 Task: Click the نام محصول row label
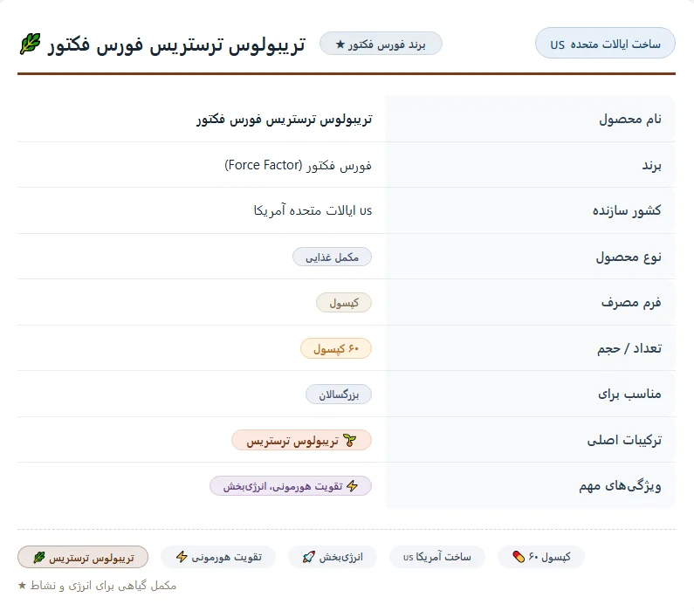click(630, 119)
